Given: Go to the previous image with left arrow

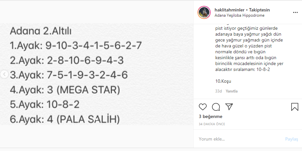Looking at the screenshot, I should [4, 75].
